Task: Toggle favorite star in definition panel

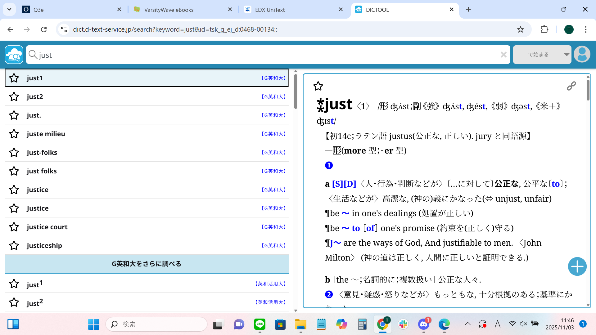Action: coord(318,86)
